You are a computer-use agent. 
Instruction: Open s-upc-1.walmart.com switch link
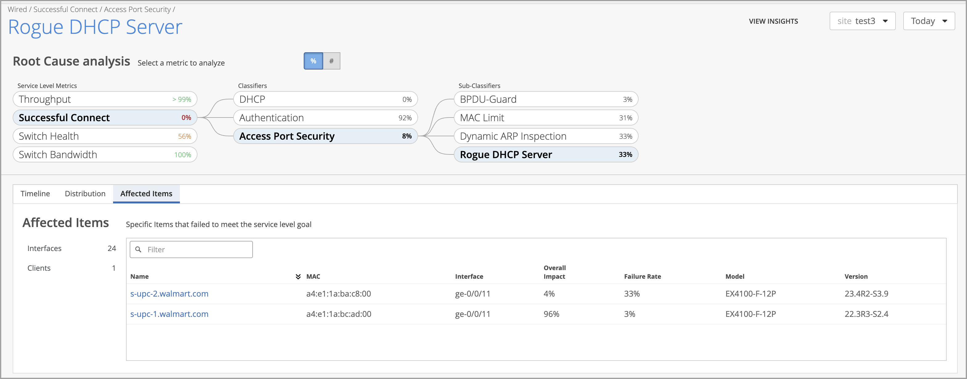[x=169, y=314]
